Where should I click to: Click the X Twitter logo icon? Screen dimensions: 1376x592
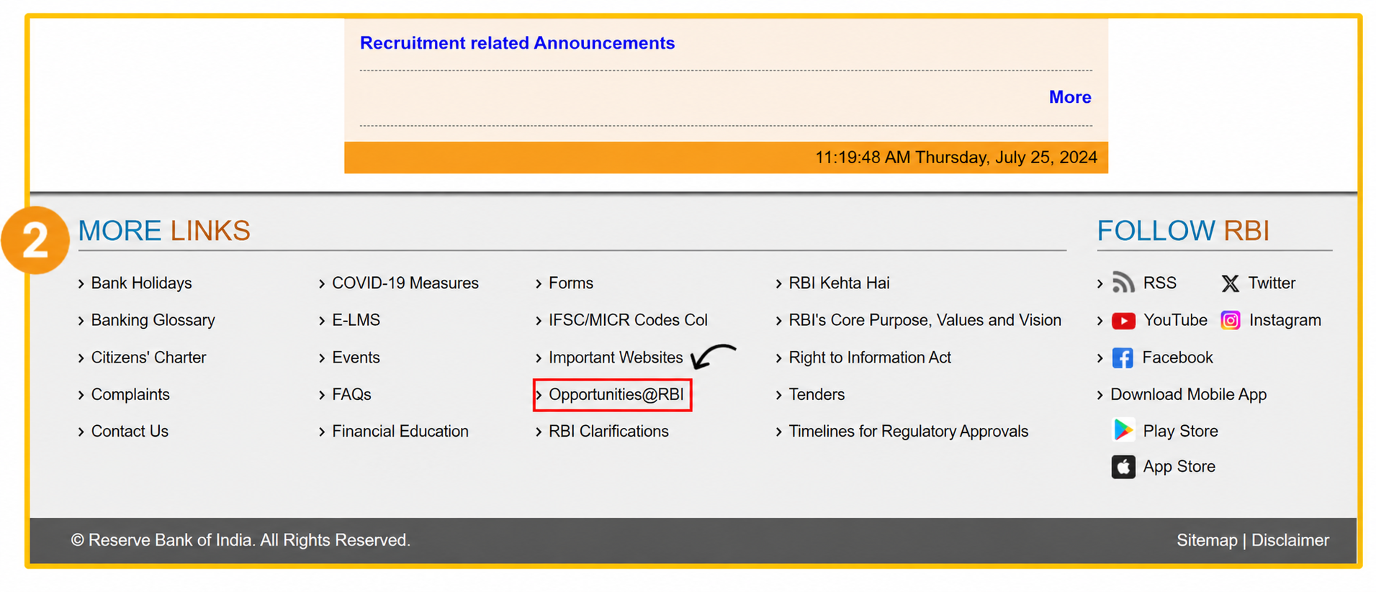(x=1230, y=283)
